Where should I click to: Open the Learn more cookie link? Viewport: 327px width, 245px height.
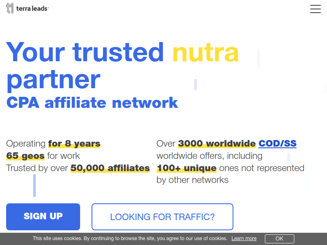pos(244,238)
